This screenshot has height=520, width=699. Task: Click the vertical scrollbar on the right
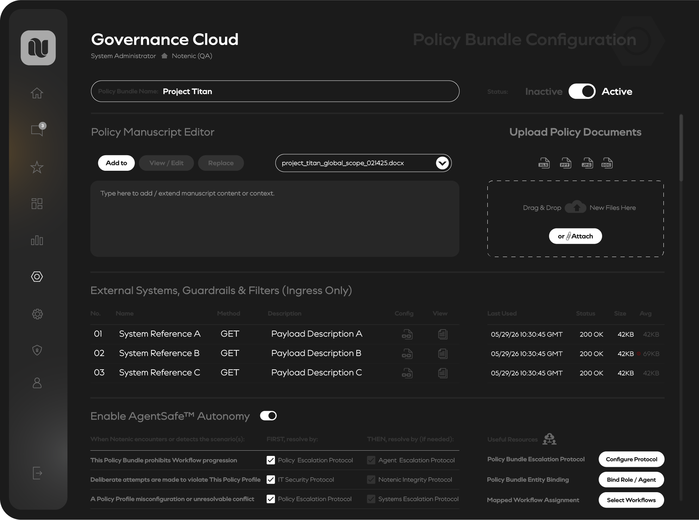(681, 148)
